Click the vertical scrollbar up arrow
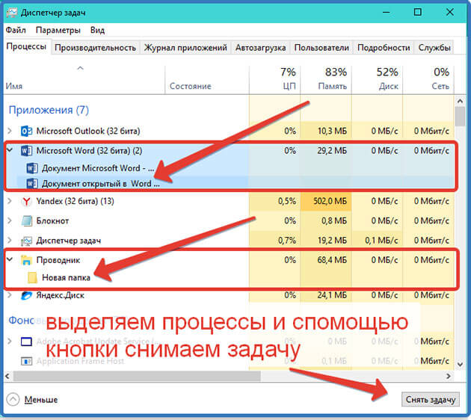Screen dimensions: 471x420 pyautogui.click(x=461, y=102)
